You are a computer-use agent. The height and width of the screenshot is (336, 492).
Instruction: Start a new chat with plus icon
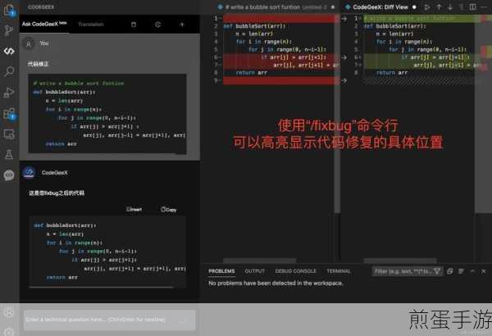point(182,24)
